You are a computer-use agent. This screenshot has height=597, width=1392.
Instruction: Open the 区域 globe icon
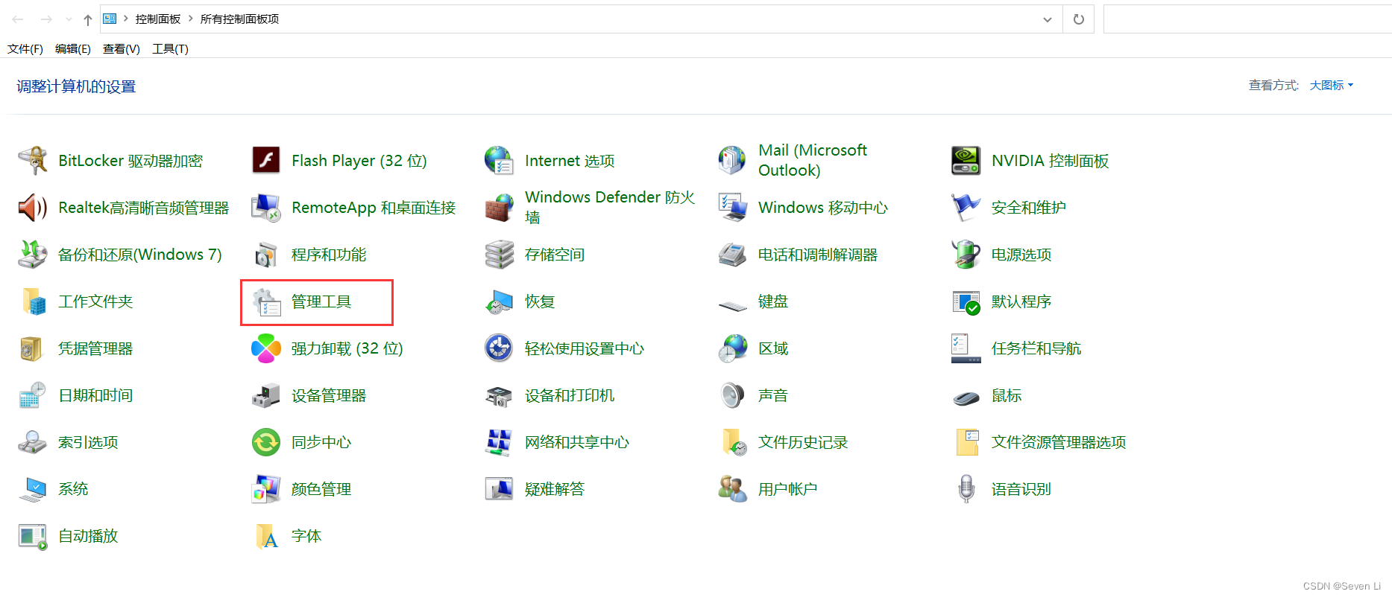(733, 348)
